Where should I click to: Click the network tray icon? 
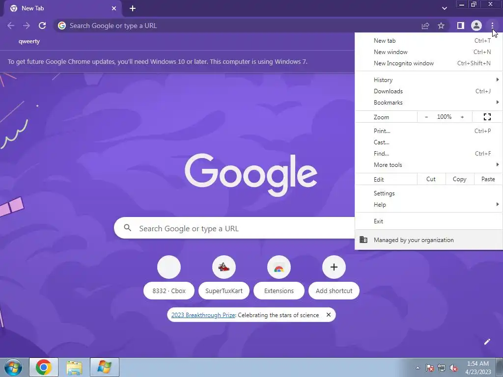coord(442,368)
